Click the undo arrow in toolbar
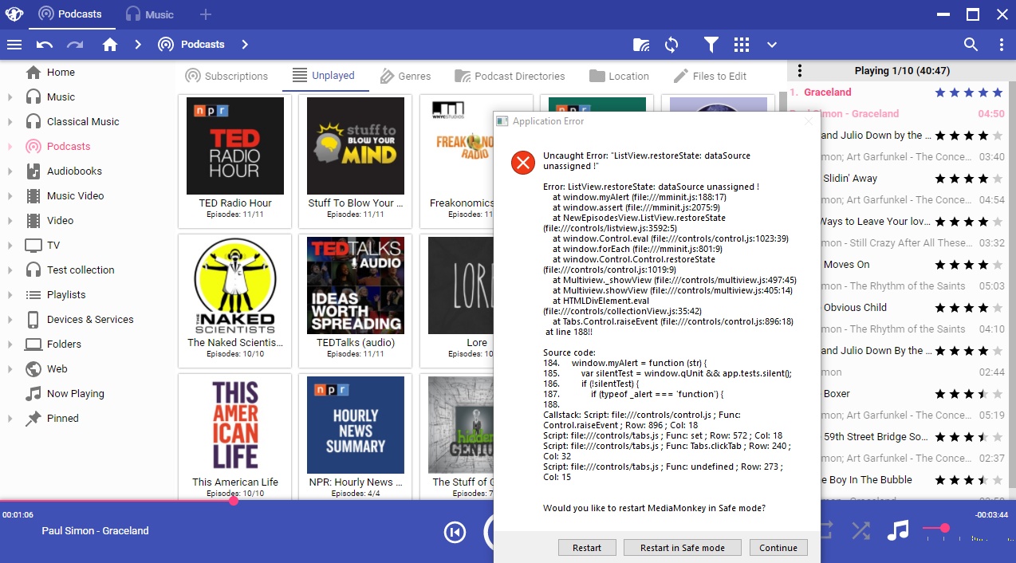Viewport: 1016px width, 563px height. pyautogui.click(x=45, y=45)
